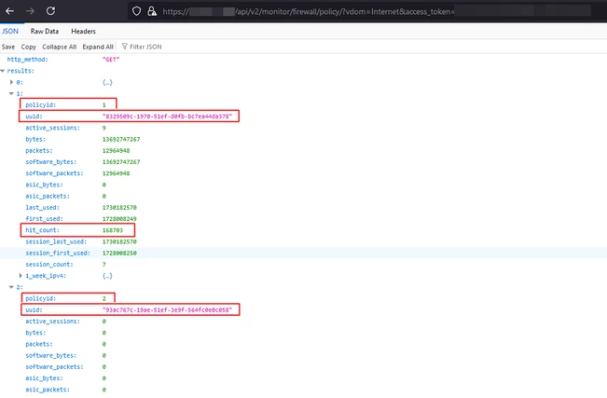This screenshot has height=398, width=607.
Task: Open the shield tracking protection icon
Action: click(136, 11)
